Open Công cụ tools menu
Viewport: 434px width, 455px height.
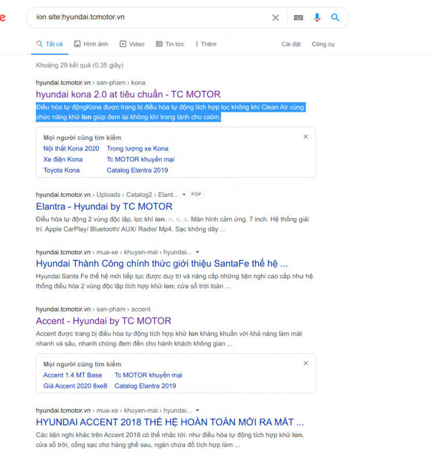point(323,44)
